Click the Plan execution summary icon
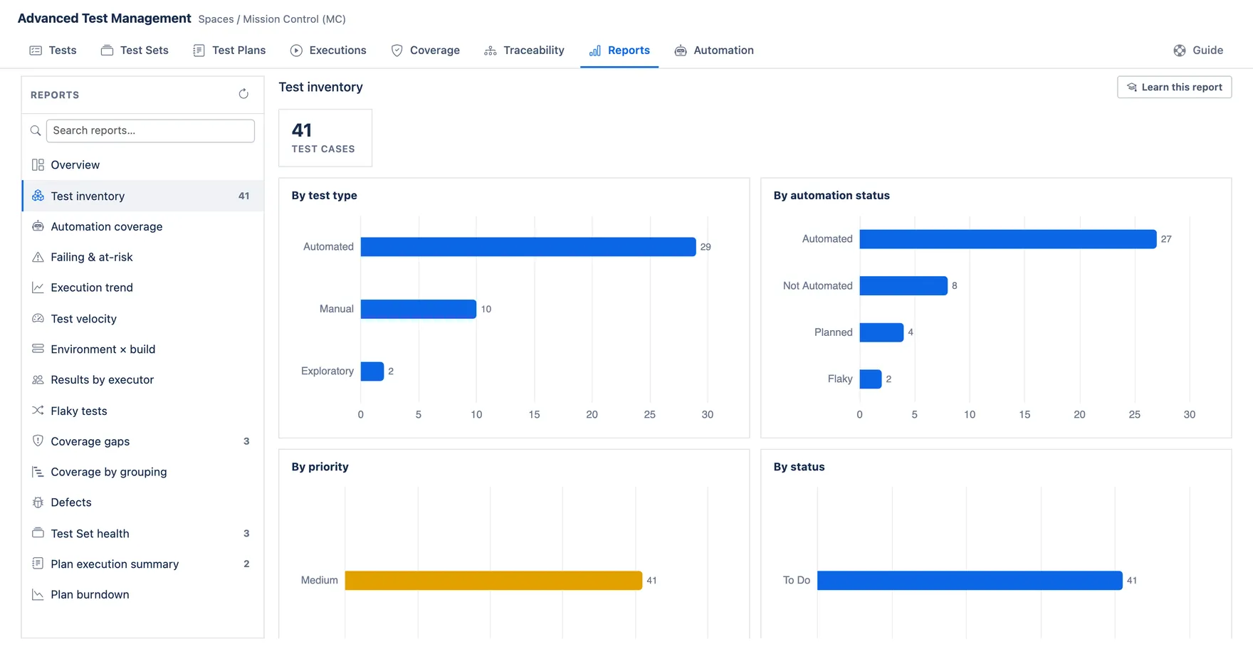1253x649 pixels. click(x=38, y=564)
